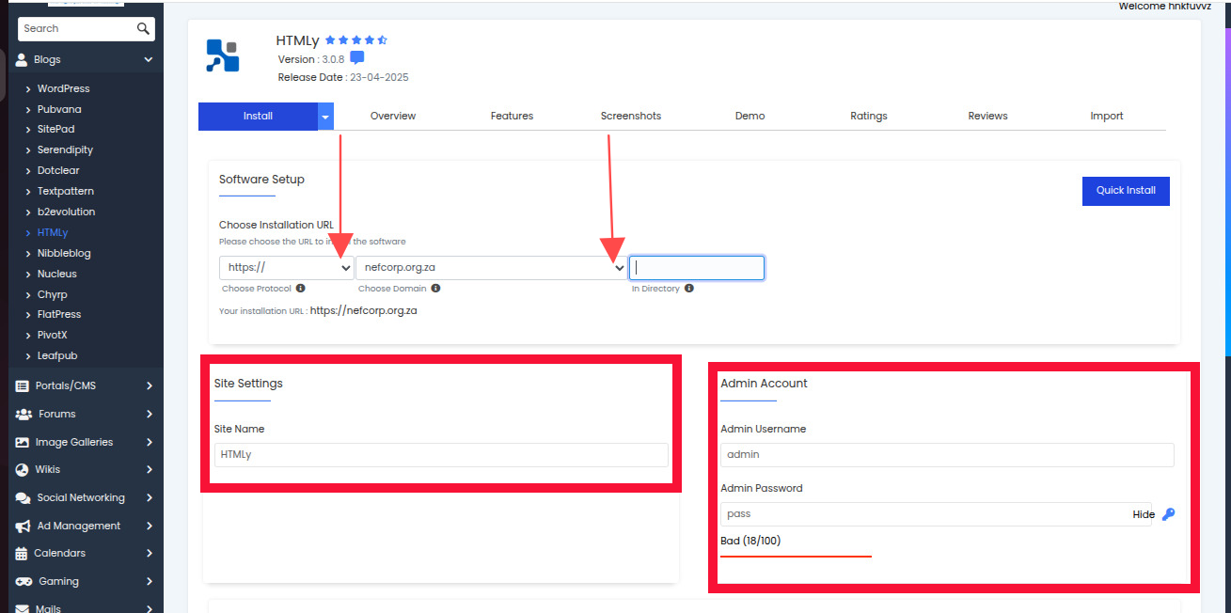The width and height of the screenshot is (1231, 613).
Task: Click the Social Networking icon
Action: tap(23, 497)
